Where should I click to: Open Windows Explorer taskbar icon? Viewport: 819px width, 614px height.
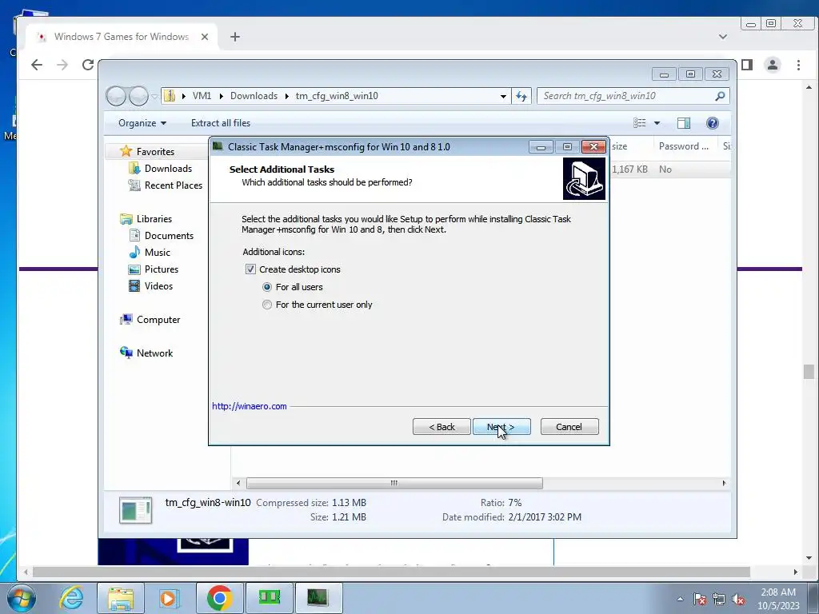[x=121, y=598]
